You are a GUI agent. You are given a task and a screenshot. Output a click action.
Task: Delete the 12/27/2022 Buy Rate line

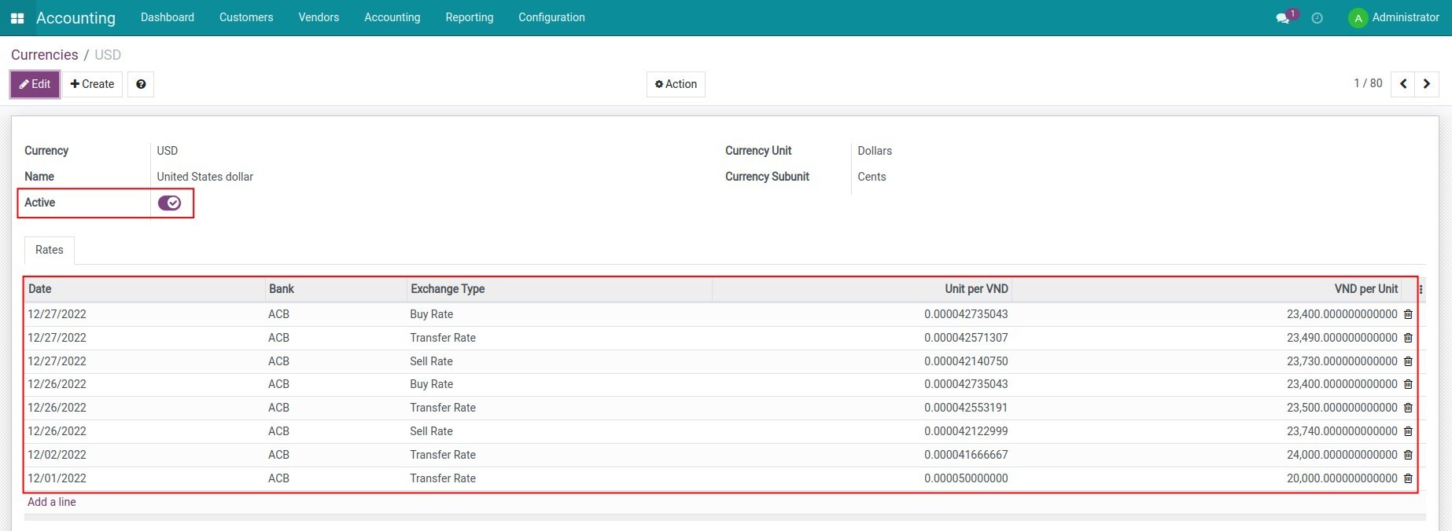[x=1408, y=314]
